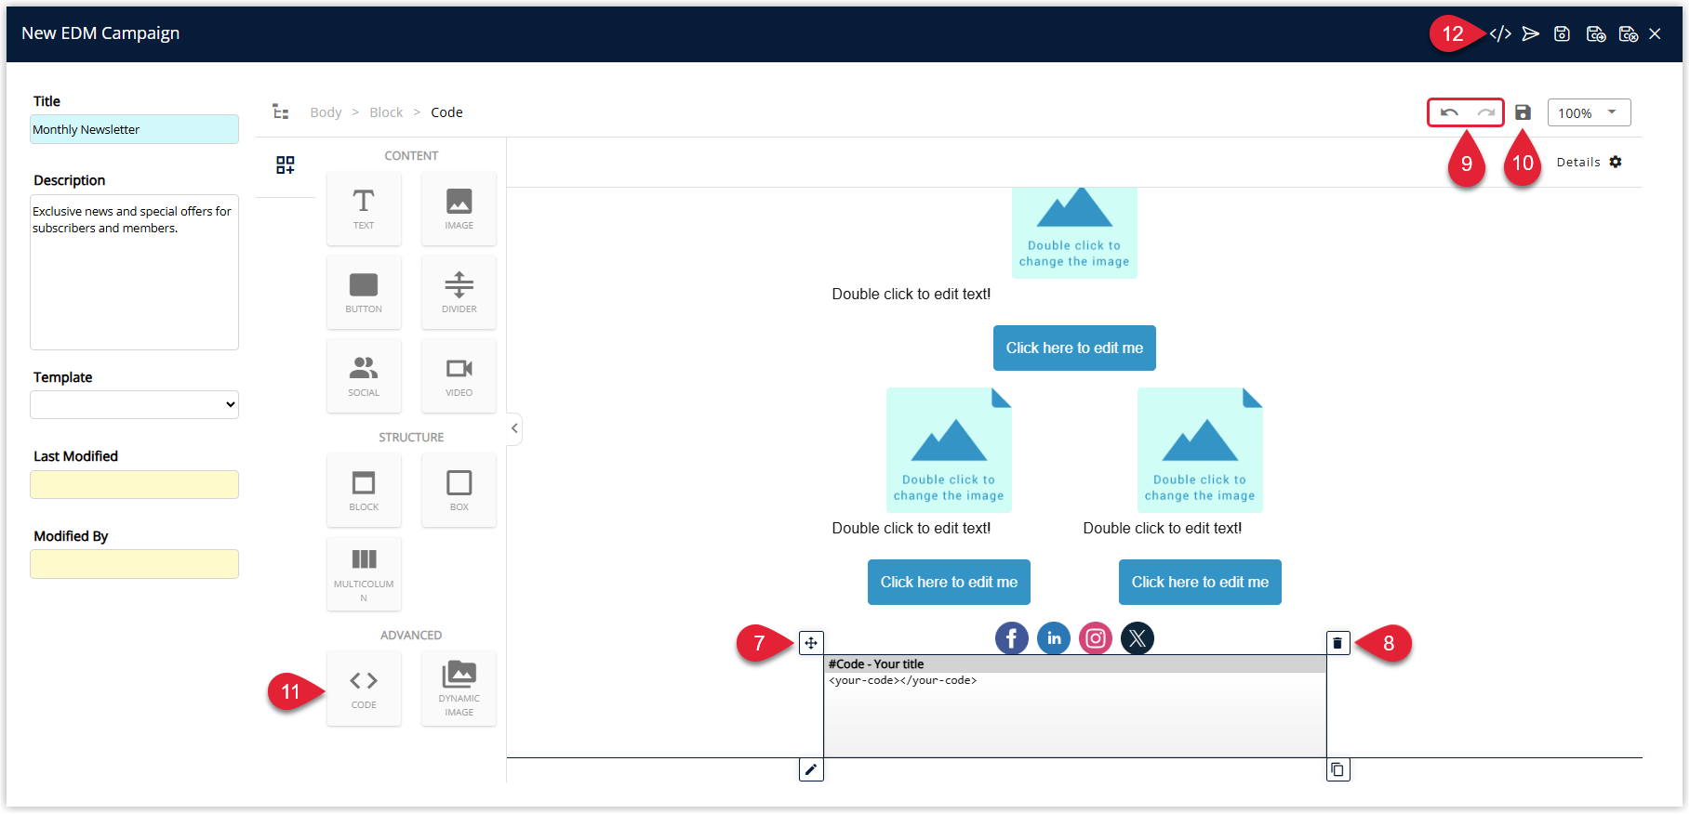This screenshot has height=814, width=1690.
Task: Open the structure tree icon beside Body
Action: 280,112
